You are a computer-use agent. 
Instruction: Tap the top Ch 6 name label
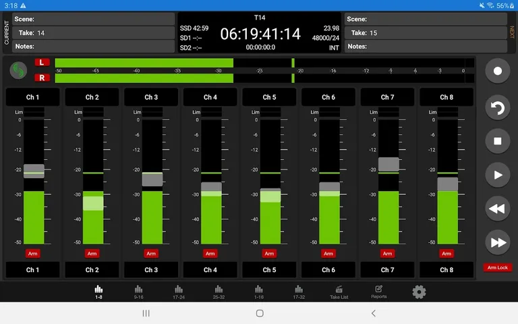(328, 97)
